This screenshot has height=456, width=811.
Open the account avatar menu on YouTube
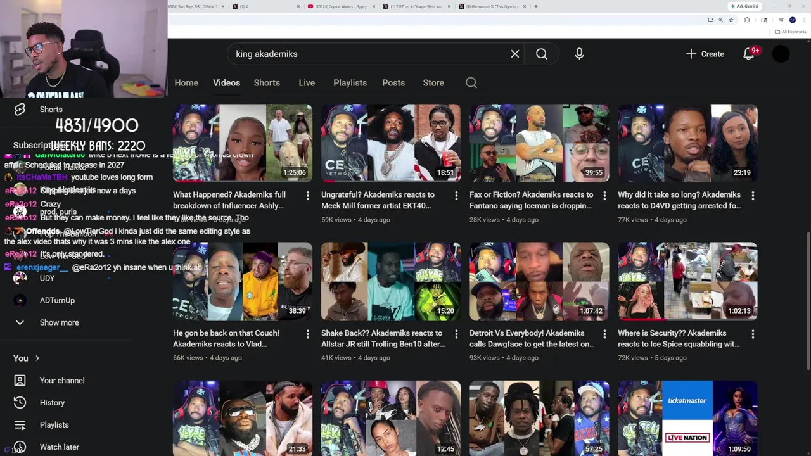click(x=781, y=54)
